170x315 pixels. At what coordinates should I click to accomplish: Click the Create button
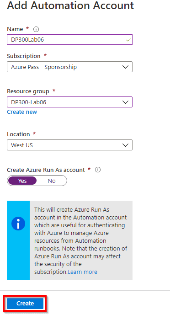(x=25, y=304)
